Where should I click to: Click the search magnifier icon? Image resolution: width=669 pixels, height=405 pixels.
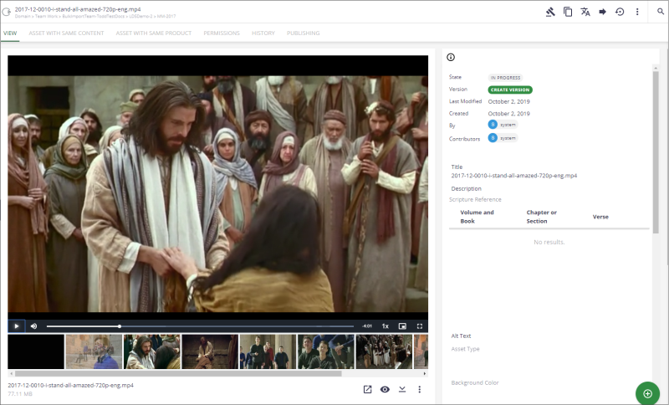(x=661, y=12)
